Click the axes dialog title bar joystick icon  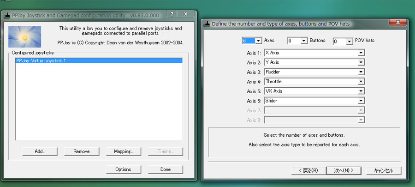(x=207, y=23)
